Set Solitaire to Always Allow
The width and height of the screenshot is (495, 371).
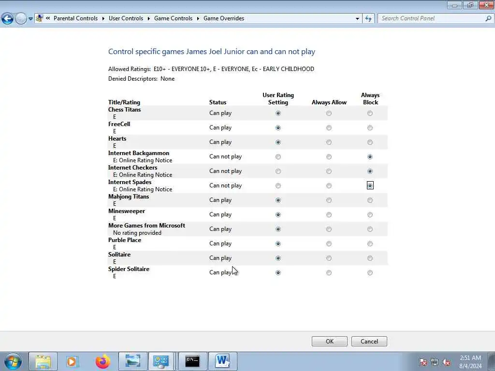click(x=329, y=258)
